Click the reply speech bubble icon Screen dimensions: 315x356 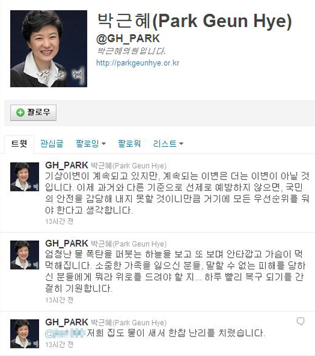301,321
